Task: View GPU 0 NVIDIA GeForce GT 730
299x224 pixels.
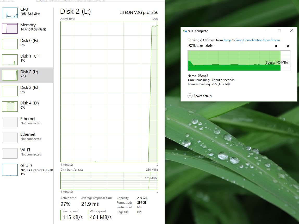Action: pos(26,170)
